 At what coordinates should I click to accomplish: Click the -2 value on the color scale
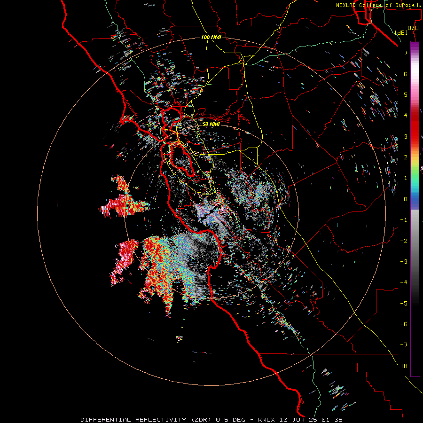pyautogui.click(x=404, y=241)
